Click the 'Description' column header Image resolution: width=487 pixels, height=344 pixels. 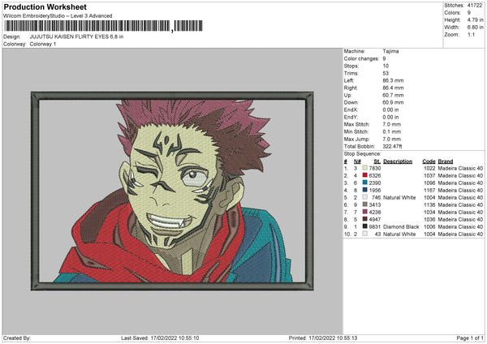[398, 161]
